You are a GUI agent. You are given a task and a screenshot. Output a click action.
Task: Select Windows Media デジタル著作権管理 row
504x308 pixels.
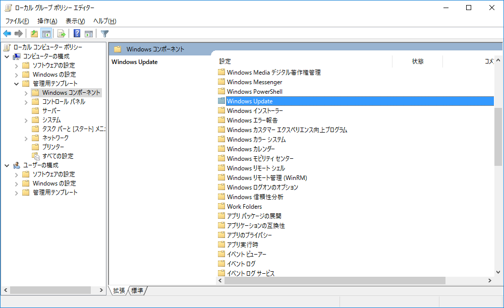[273, 72]
